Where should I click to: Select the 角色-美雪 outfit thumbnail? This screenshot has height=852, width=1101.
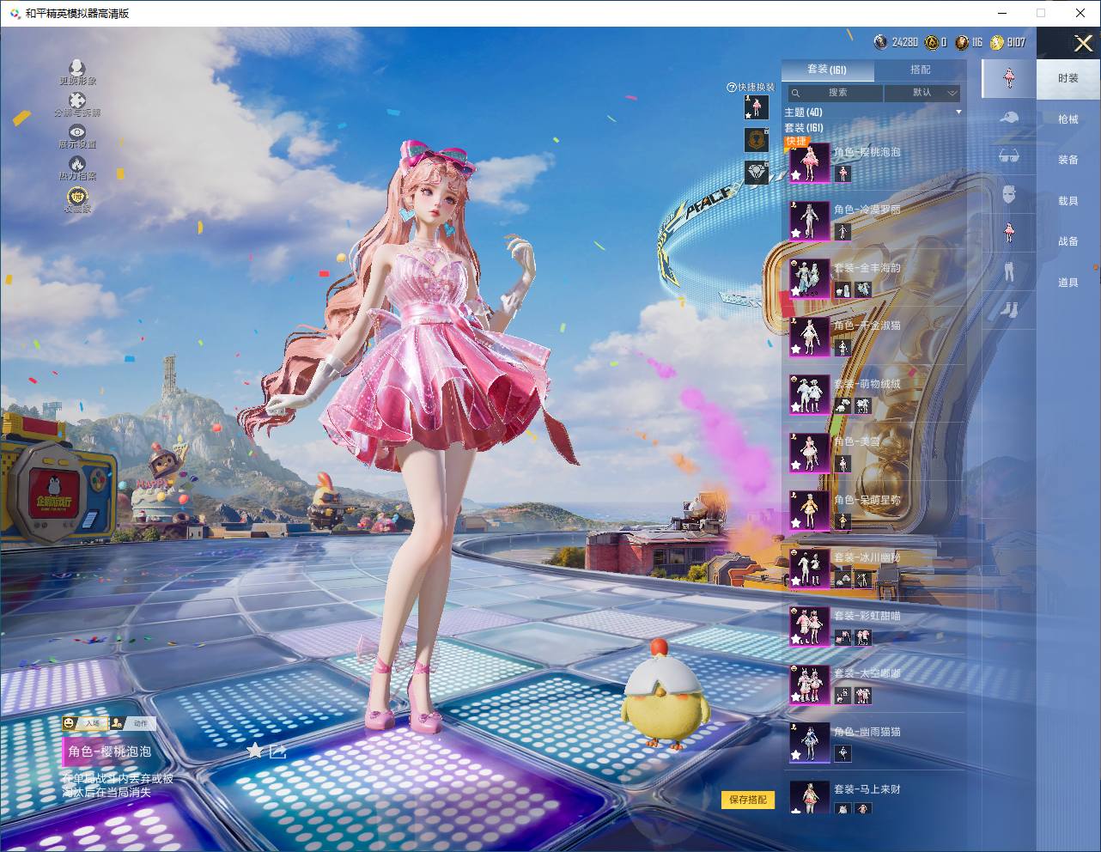point(810,453)
